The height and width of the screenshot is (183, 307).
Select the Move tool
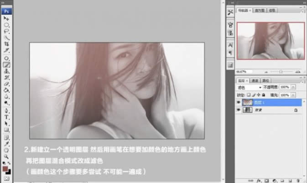pyautogui.click(x=7, y=19)
